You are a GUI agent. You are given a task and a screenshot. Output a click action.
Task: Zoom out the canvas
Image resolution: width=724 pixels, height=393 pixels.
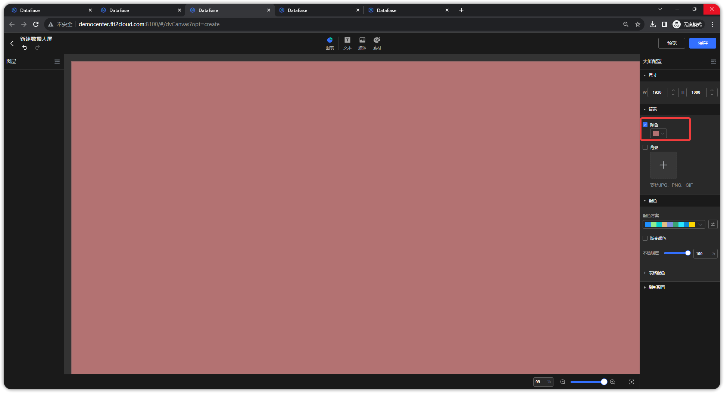[563, 382]
